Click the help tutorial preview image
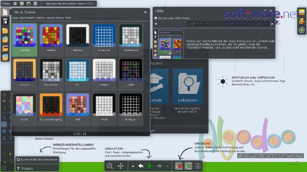 [168, 44]
